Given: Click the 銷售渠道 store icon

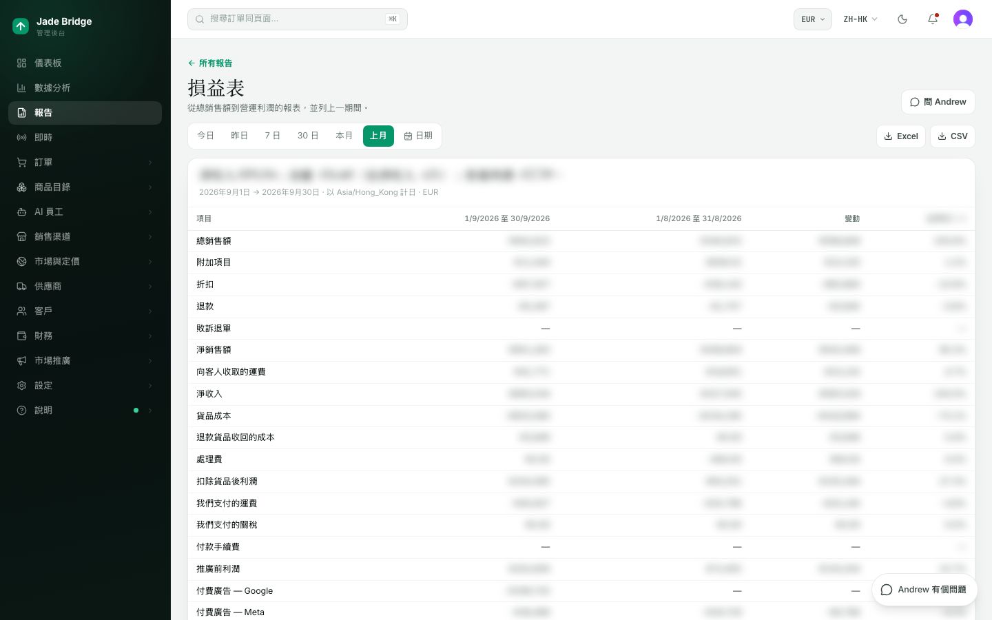Looking at the screenshot, I should click(21, 236).
